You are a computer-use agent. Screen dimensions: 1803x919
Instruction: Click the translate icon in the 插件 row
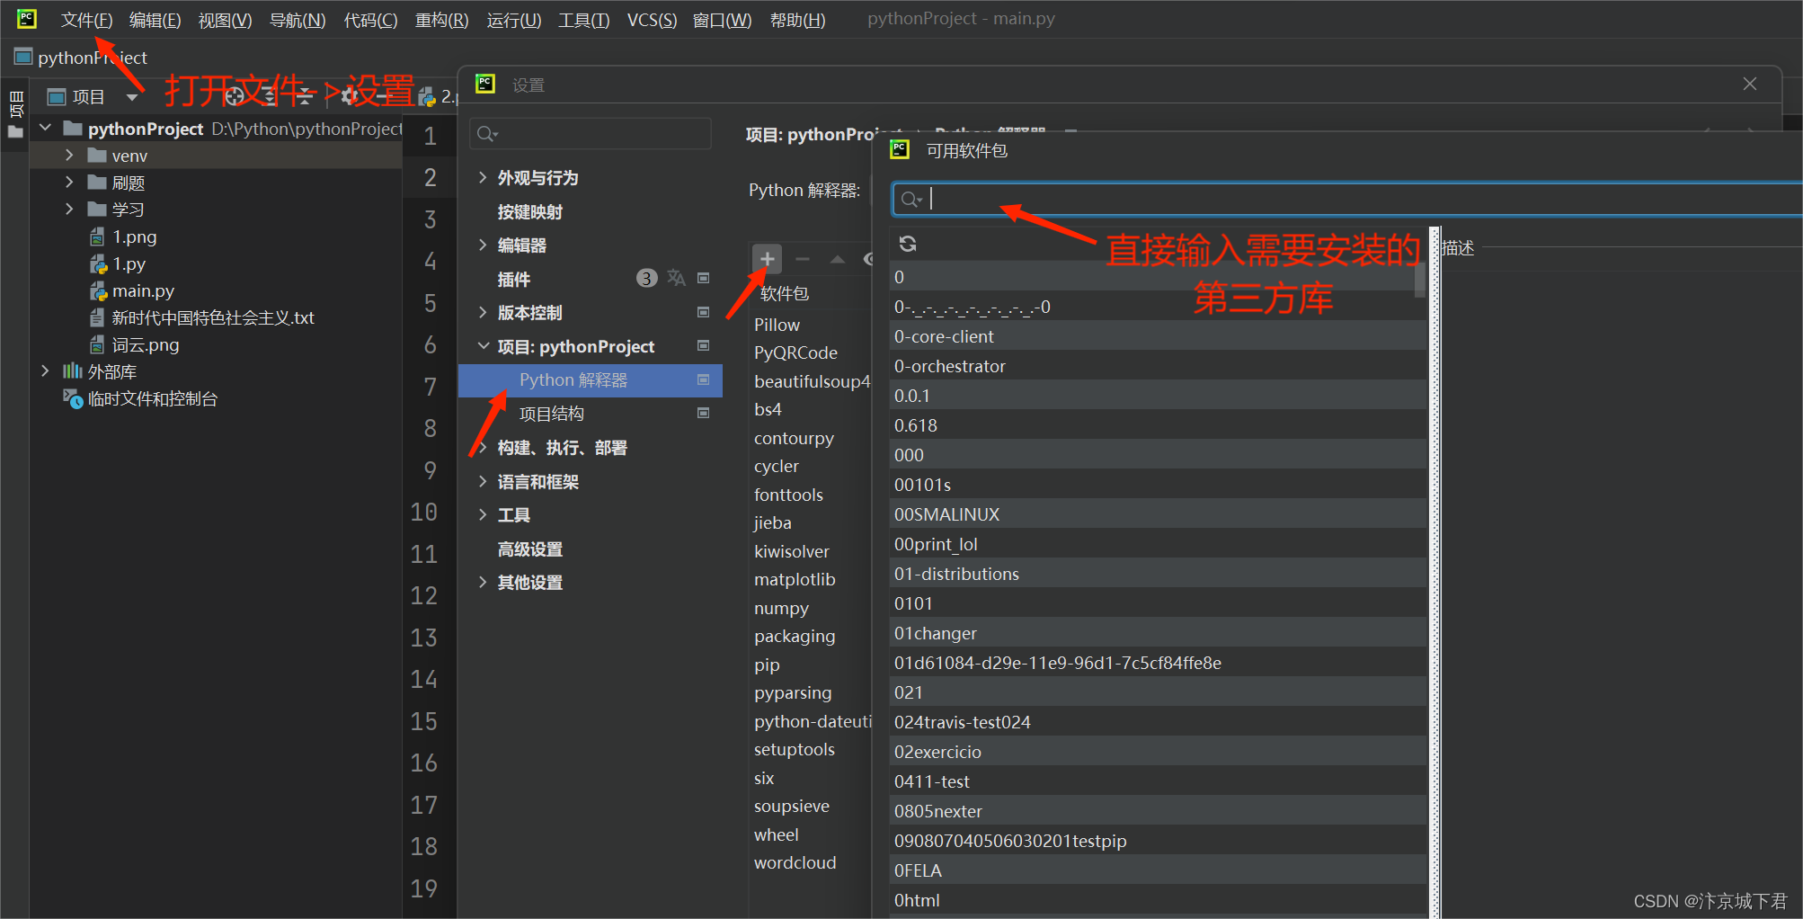click(x=676, y=279)
